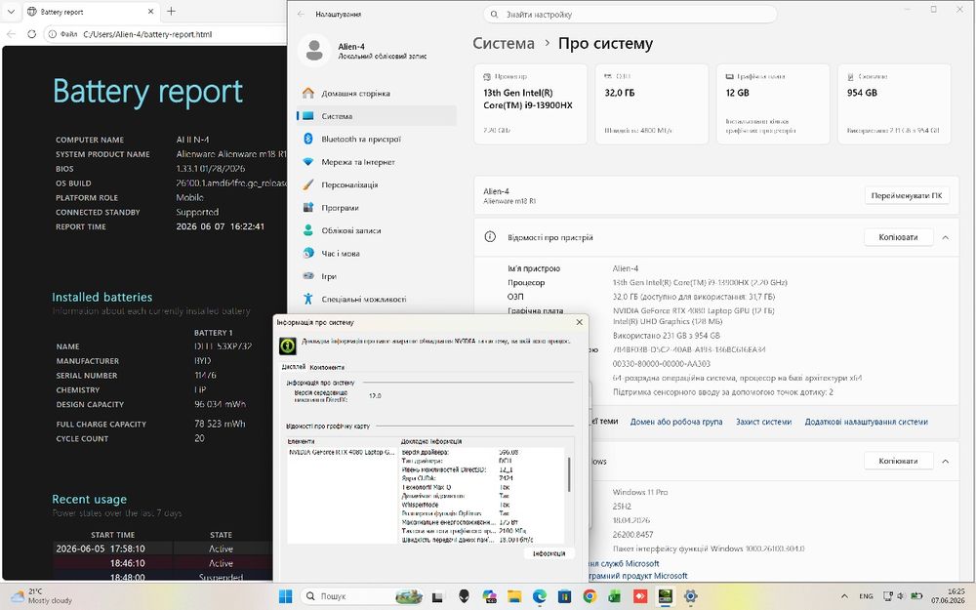This screenshot has width=976, height=610.
Task: Click the Alien-4 user account avatar
Action: coord(314,51)
